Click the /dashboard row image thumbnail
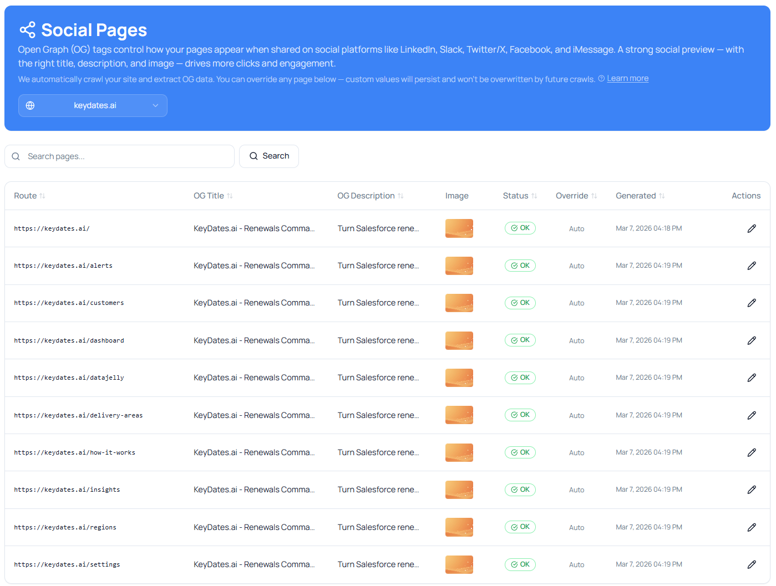The image size is (776, 586). (459, 340)
